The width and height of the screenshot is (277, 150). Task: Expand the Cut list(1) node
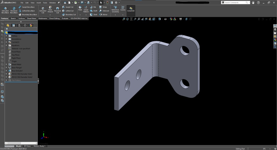[6, 42]
